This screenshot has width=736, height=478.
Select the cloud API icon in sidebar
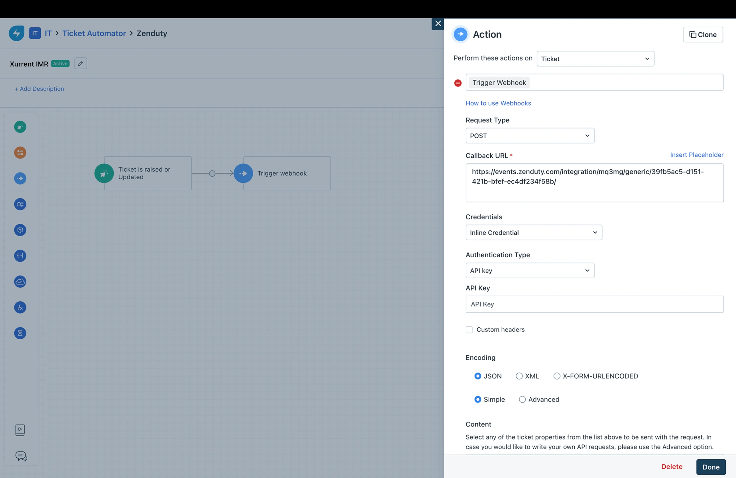[x=20, y=281]
